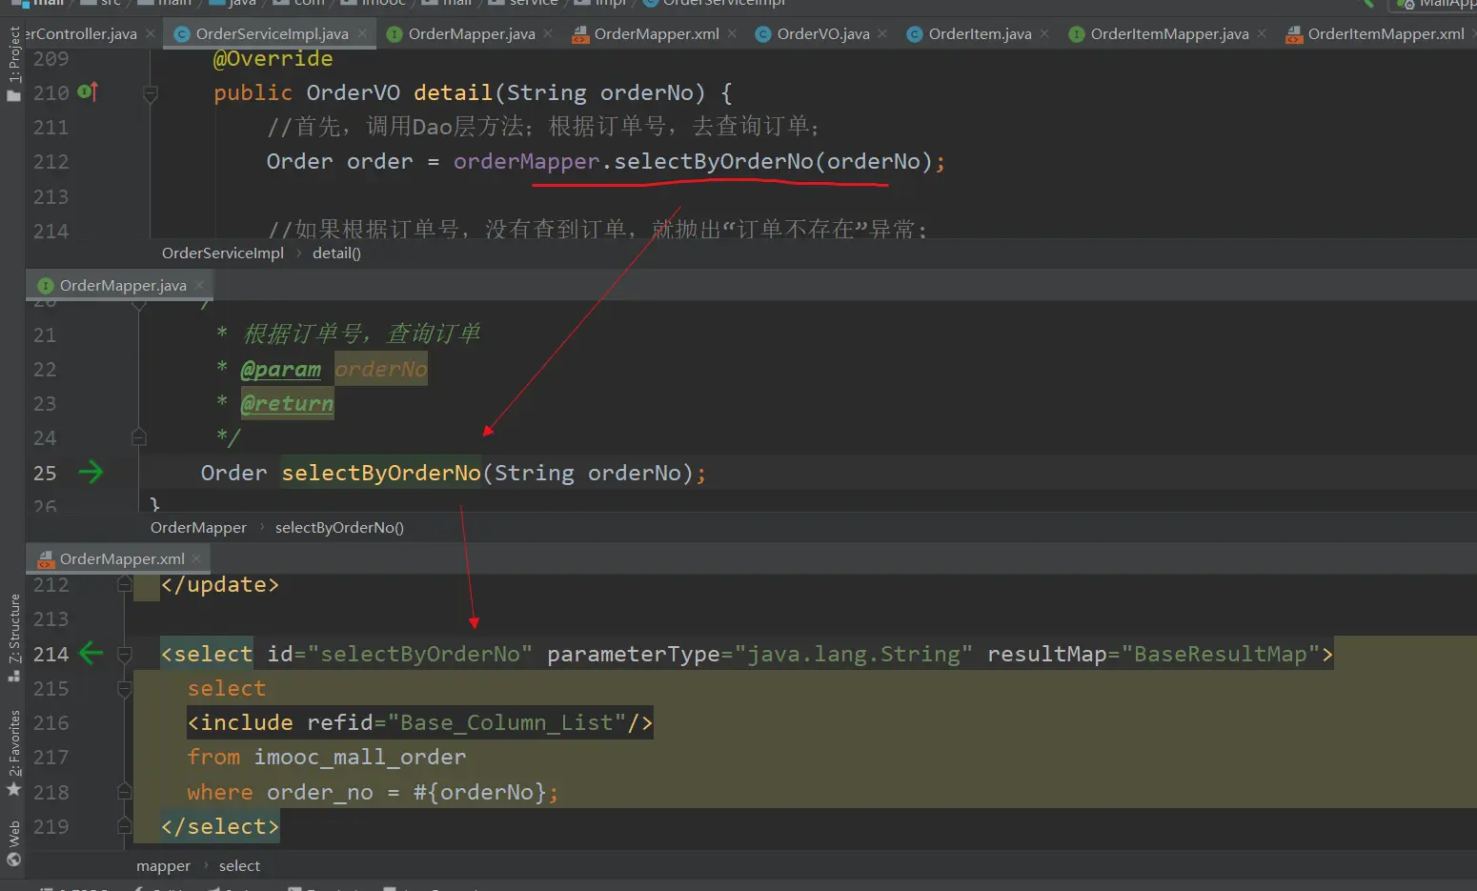Click green navigation arrow beside line 25

tap(91, 473)
